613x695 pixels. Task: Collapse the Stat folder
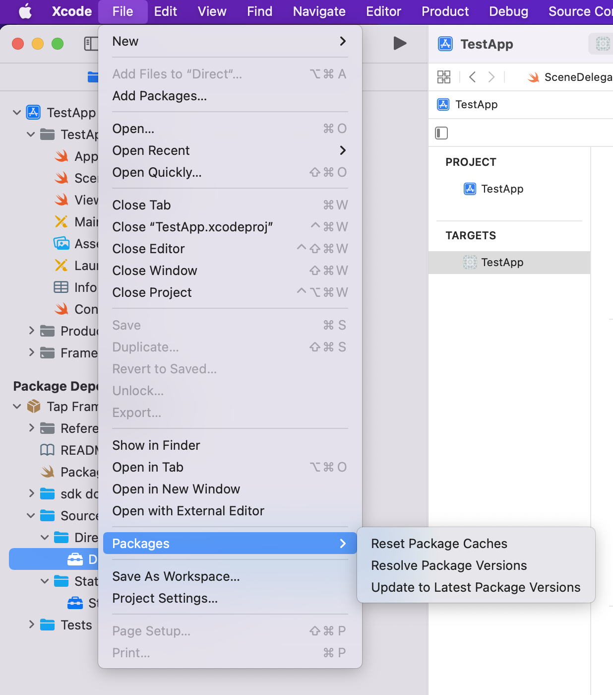click(x=45, y=581)
